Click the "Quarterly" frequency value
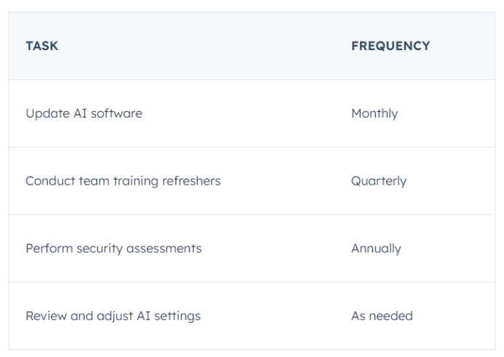Image resolution: width=504 pixels, height=357 pixels. [x=379, y=181]
